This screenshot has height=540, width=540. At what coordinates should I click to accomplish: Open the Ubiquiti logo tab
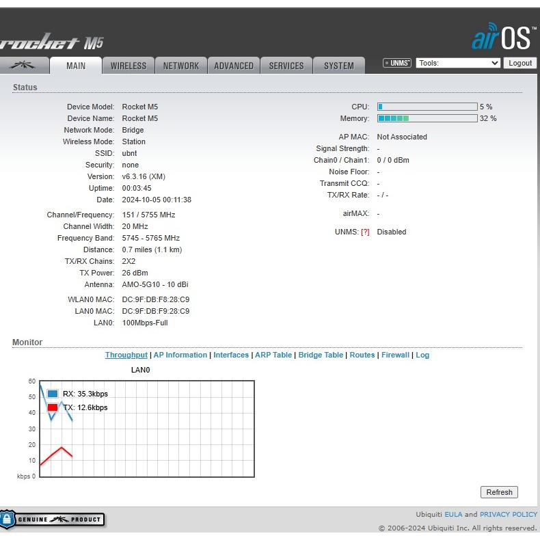[23, 66]
